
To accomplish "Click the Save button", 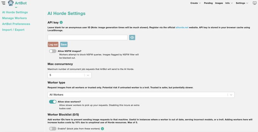I will point(64,44).
